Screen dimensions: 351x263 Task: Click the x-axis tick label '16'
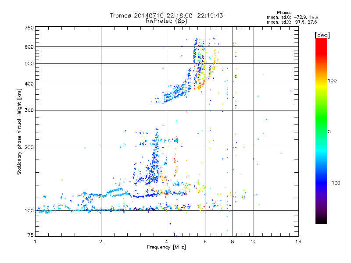pyautogui.click(x=298, y=242)
